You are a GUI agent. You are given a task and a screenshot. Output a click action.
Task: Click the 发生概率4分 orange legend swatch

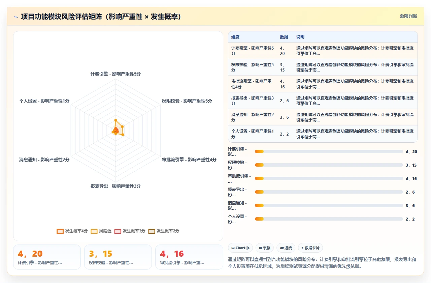point(60,231)
